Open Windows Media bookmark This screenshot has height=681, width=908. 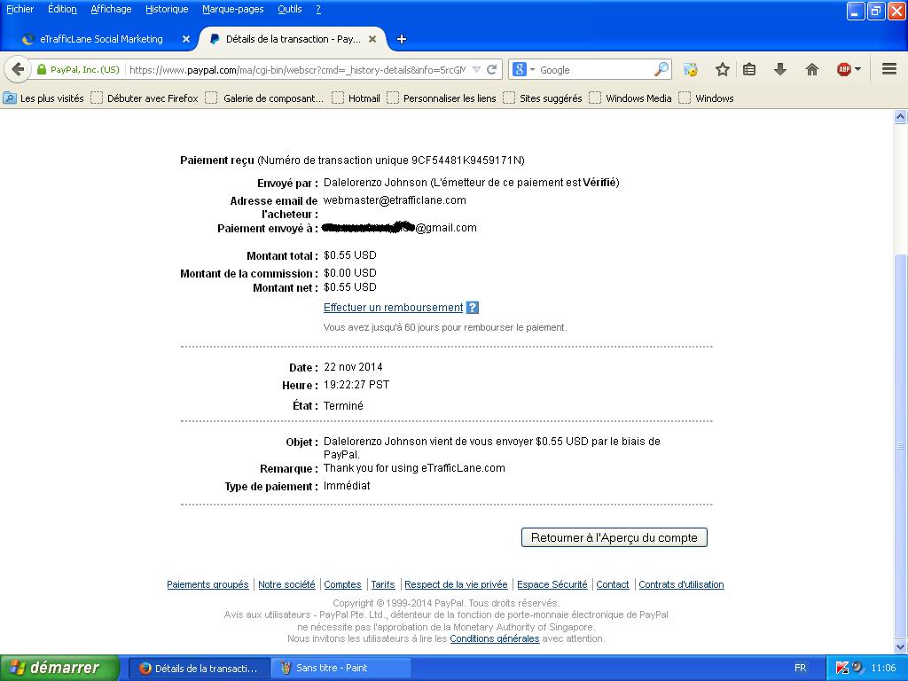click(x=630, y=98)
